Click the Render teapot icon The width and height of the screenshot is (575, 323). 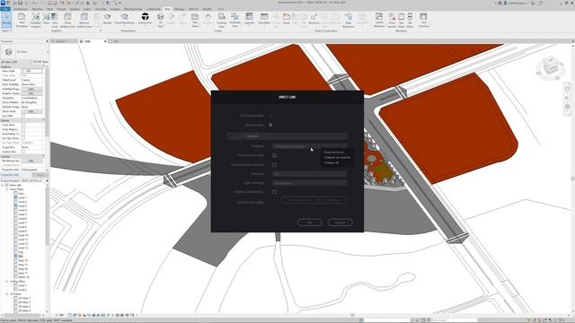(107, 18)
